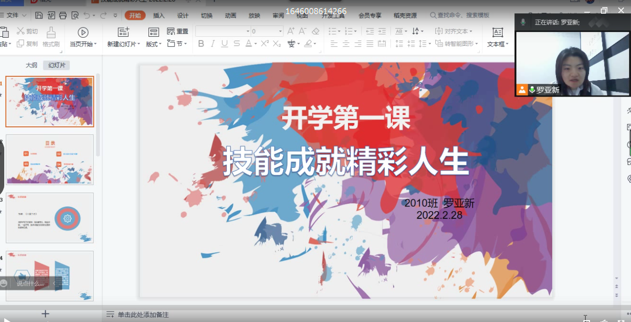The width and height of the screenshot is (631, 322).
Task: Switch to the Outline (大纲) panel tab
Action: coord(31,65)
